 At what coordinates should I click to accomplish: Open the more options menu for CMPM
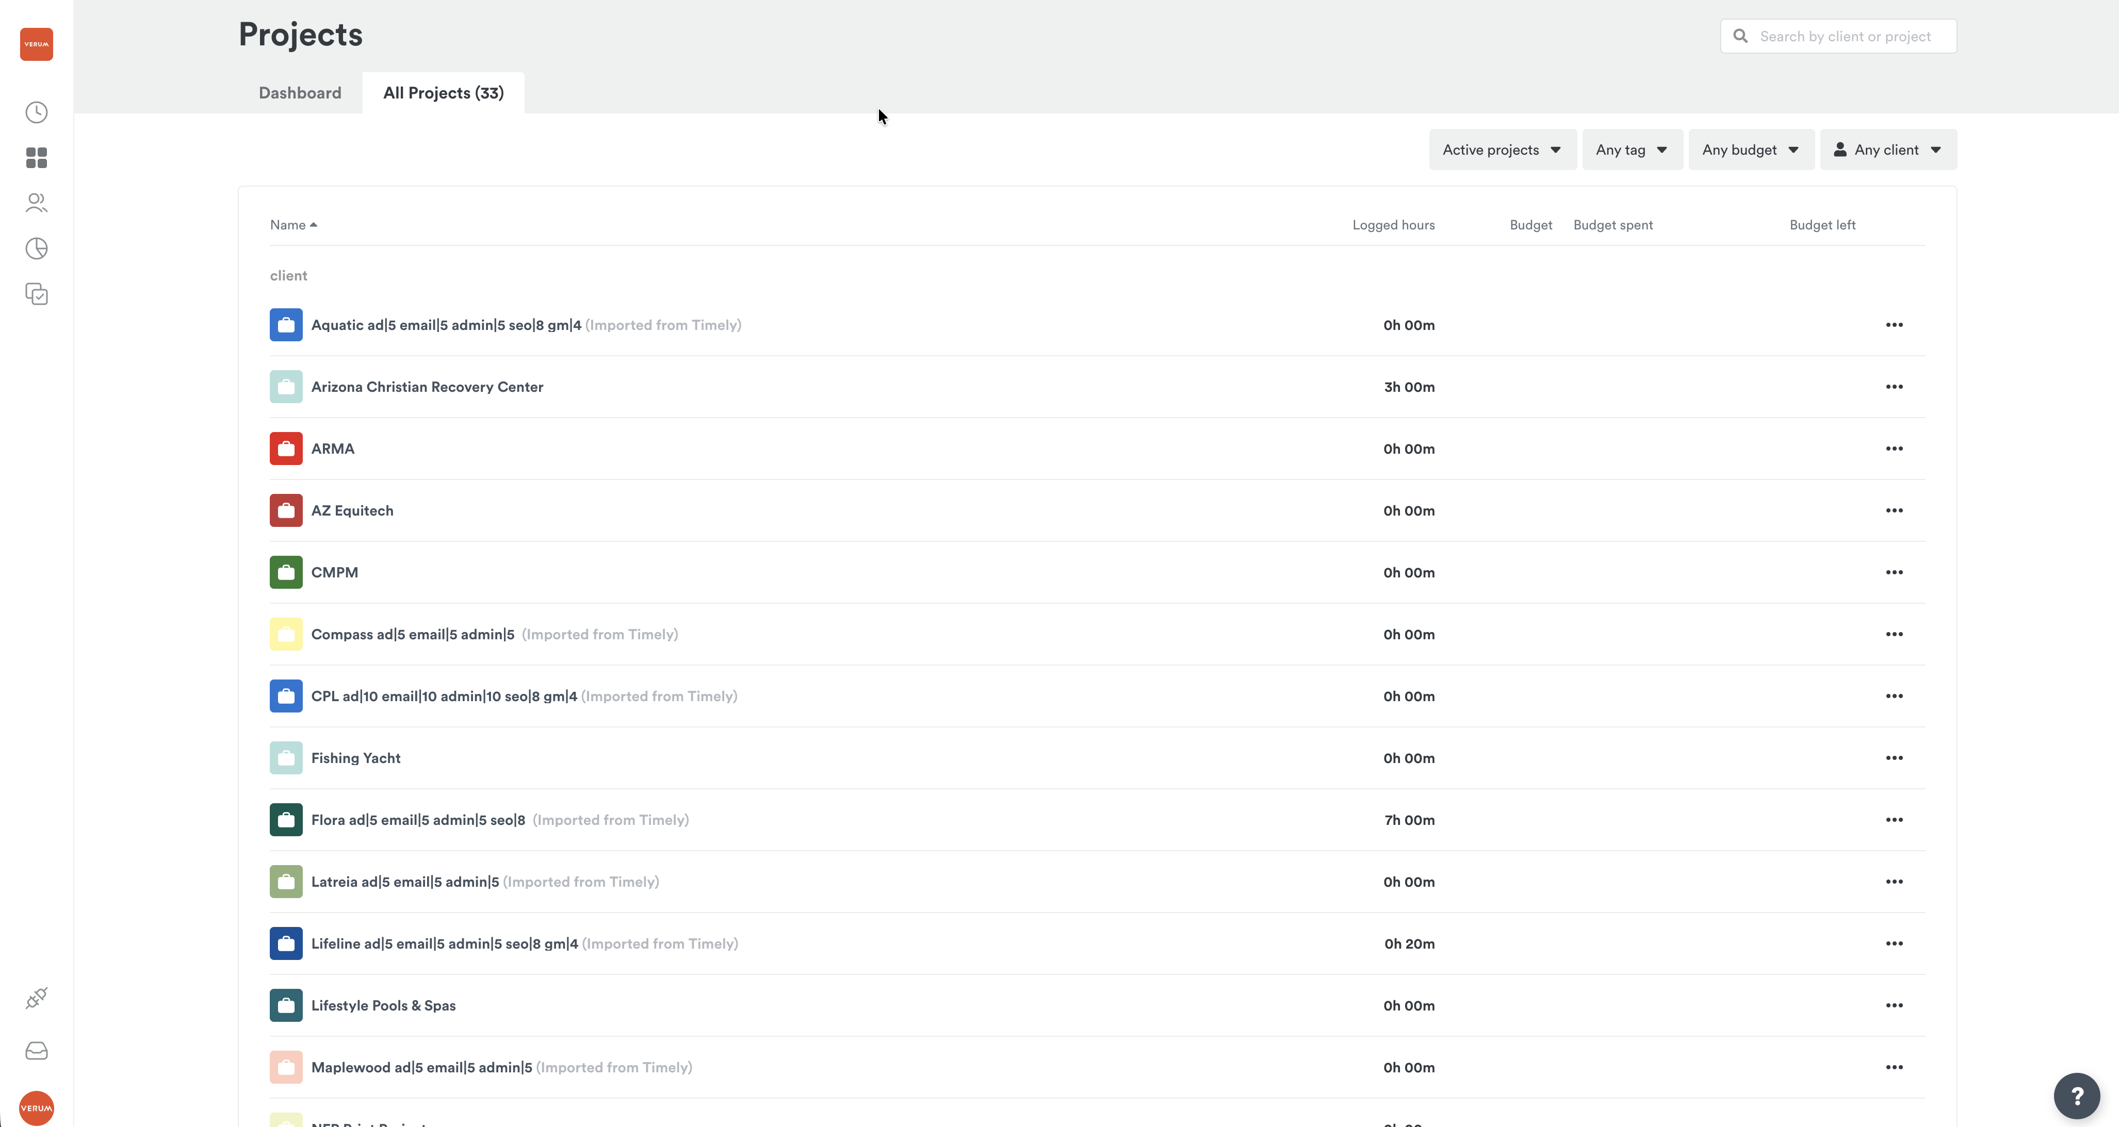[1895, 572]
